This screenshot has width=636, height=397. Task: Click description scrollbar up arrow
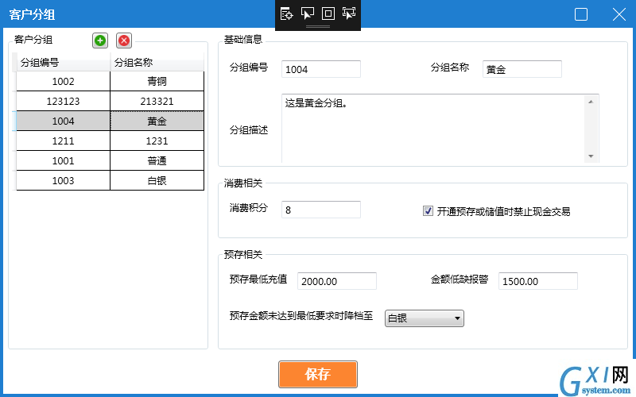[591, 102]
